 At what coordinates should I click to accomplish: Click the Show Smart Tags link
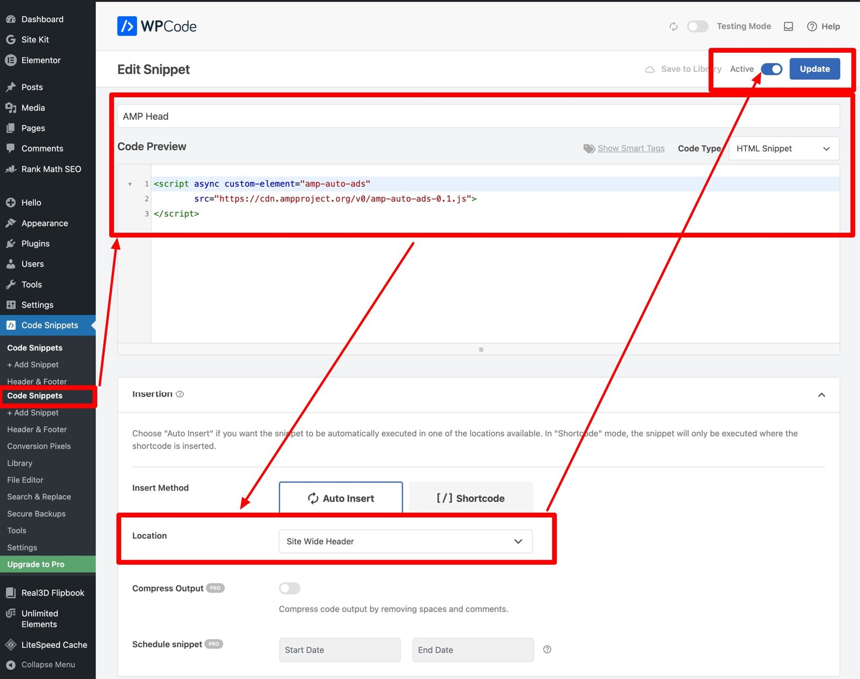pyautogui.click(x=630, y=148)
